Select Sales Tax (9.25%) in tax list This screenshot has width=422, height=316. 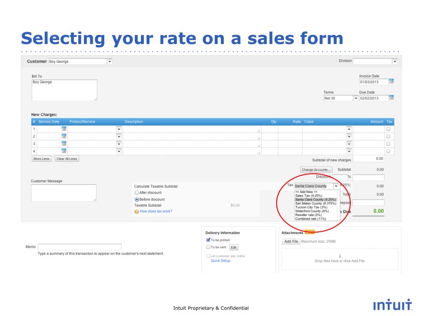tap(309, 195)
